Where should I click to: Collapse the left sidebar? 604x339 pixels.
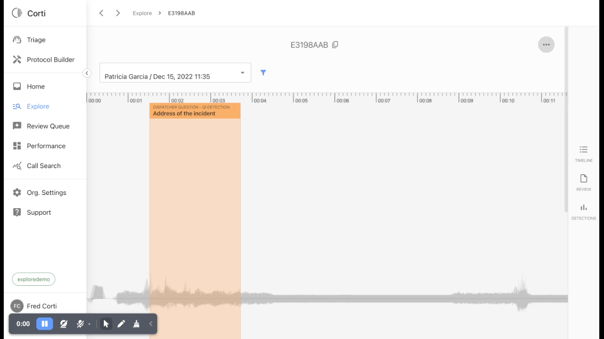[87, 73]
